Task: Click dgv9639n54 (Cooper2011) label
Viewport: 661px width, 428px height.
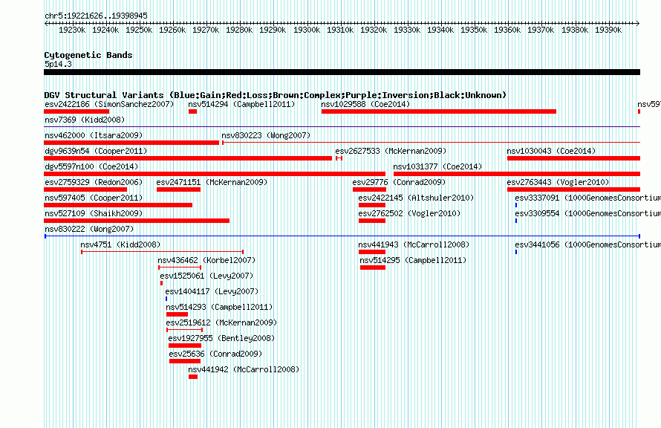Action: 96,151
